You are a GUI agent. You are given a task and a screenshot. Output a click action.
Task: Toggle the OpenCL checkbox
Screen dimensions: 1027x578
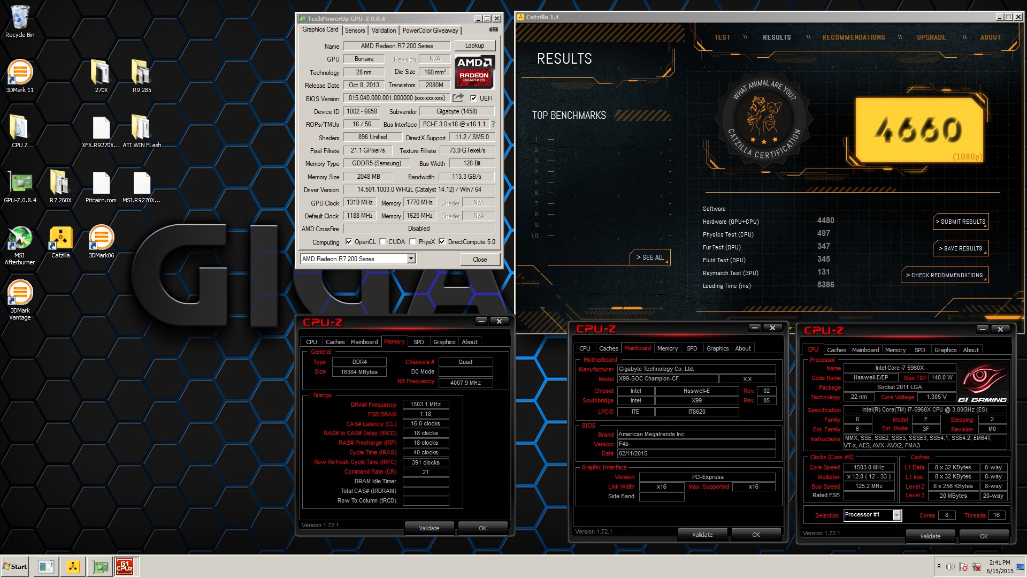coord(349,242)
